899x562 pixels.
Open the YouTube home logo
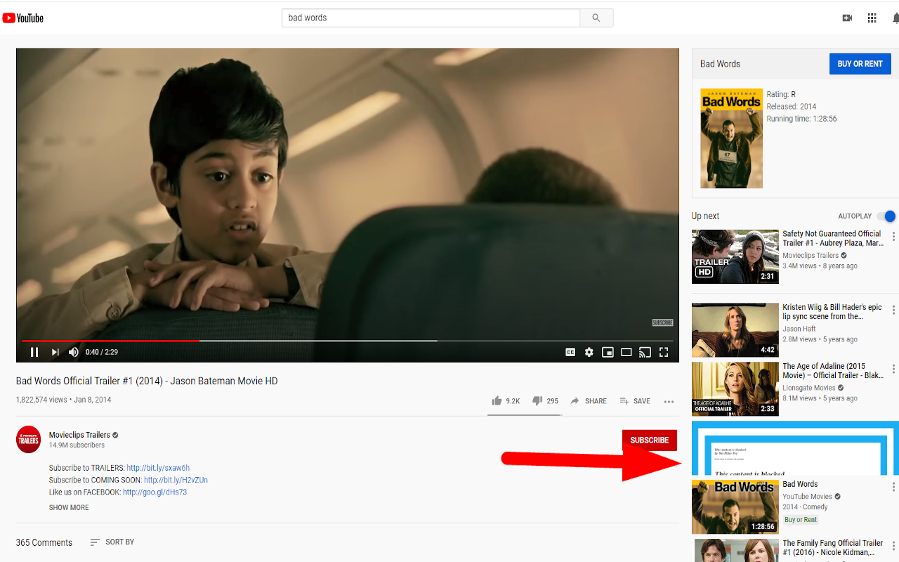click(23, 18)
